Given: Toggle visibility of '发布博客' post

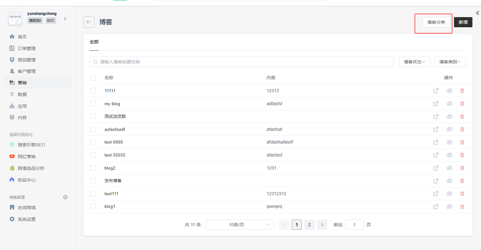Looking at the screenshot, I should click(449, 181).
